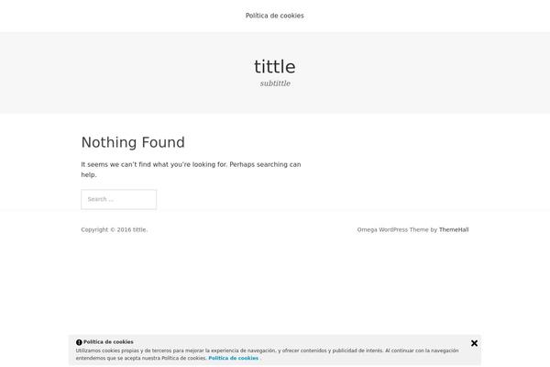Open the ThemeHall link in the footer
The width and height of the screenshot is (550, 367).
pyautogui.click(x=454, y=229)
